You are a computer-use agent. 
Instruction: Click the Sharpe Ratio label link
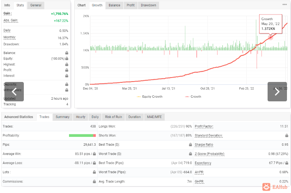(x=204, y=145)
